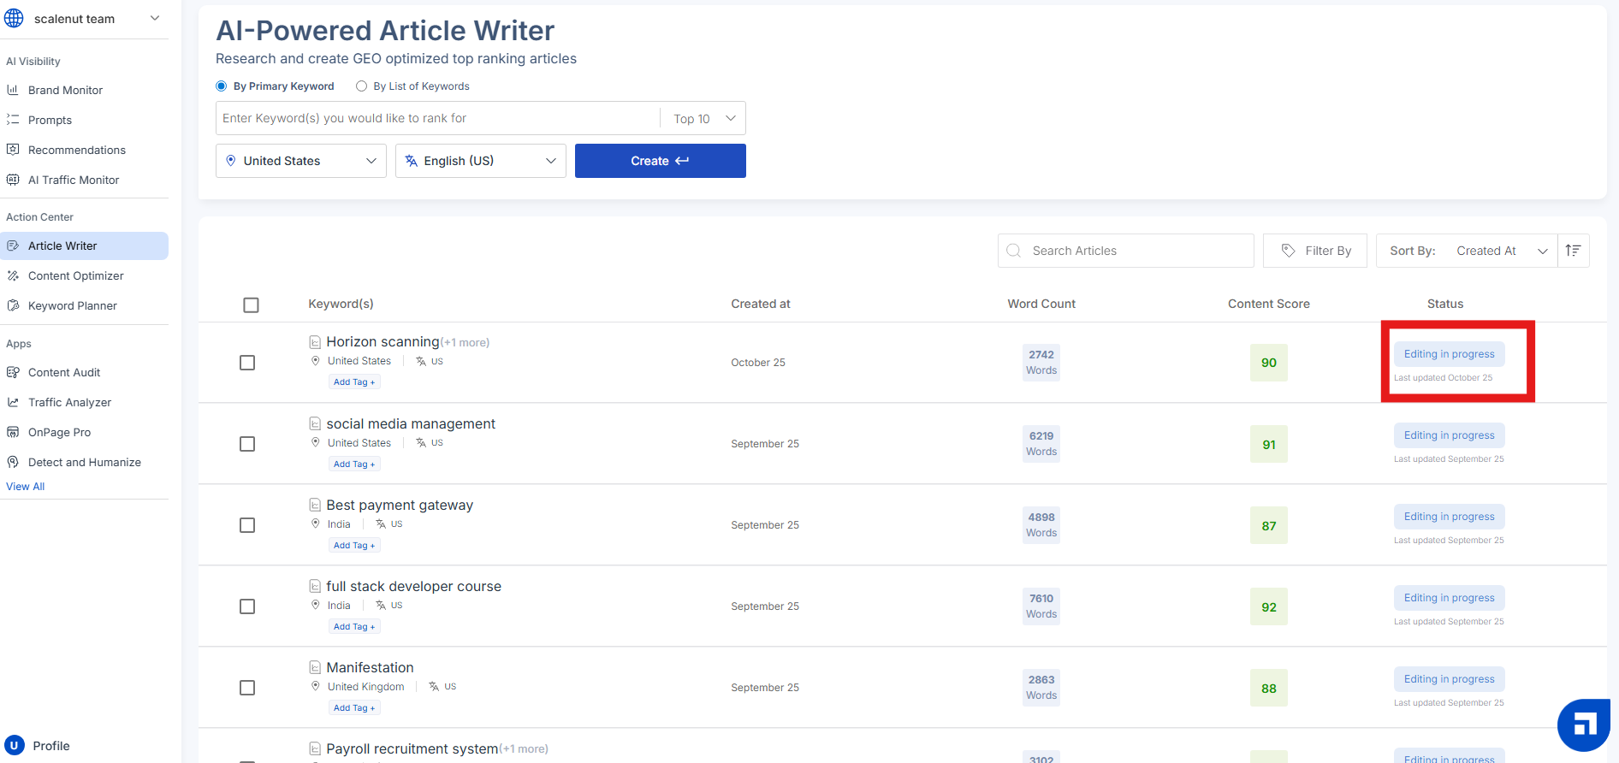Check the Best payment gateway row checkbox
The width and height of the screenshot is (1619, 763).
(247, 525)
